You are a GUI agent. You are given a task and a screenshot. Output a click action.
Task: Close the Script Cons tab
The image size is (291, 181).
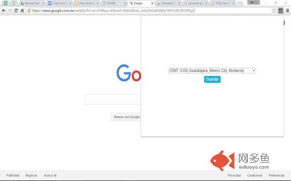70,3
